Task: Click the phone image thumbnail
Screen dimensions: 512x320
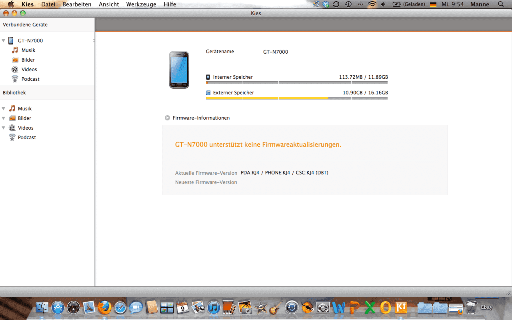Action: (179, 70)
